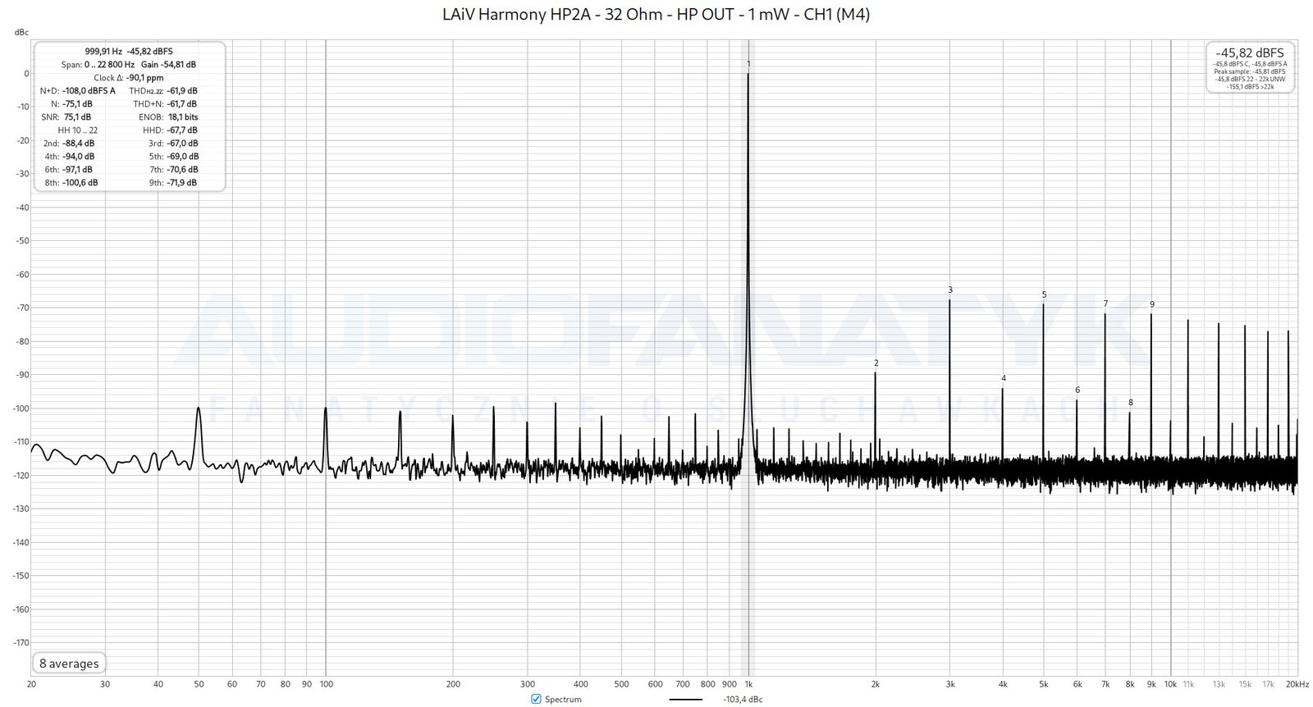Select the 2nd harmonic marker at 2k
This screenshot has height=707, width=1313.
click(876, 363)
